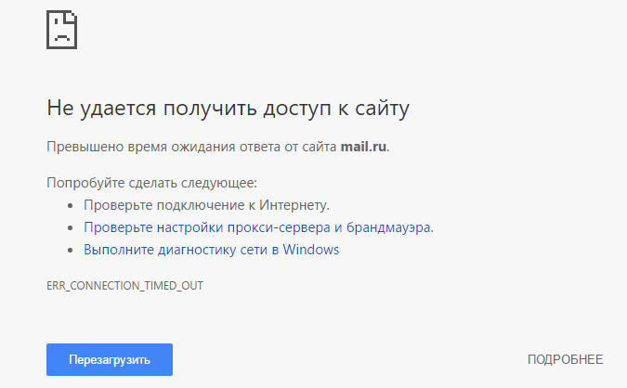Run the Windows network diagnostics link

point(211,250)
